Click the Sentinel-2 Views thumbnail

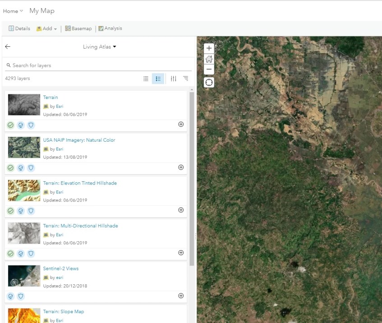click(24, 276)
